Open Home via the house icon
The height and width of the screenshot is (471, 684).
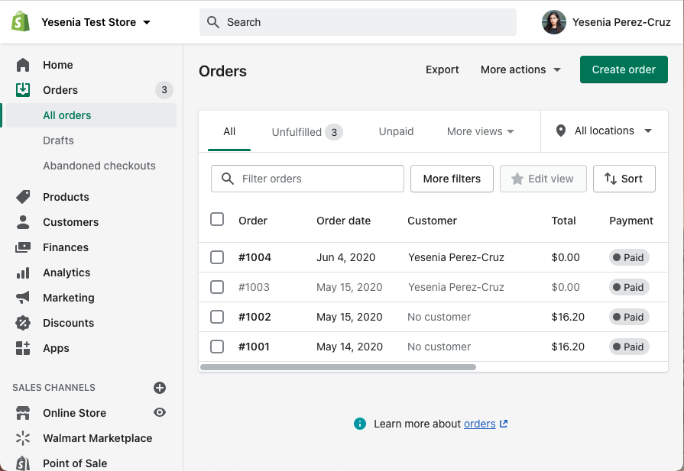click(23, 65)
